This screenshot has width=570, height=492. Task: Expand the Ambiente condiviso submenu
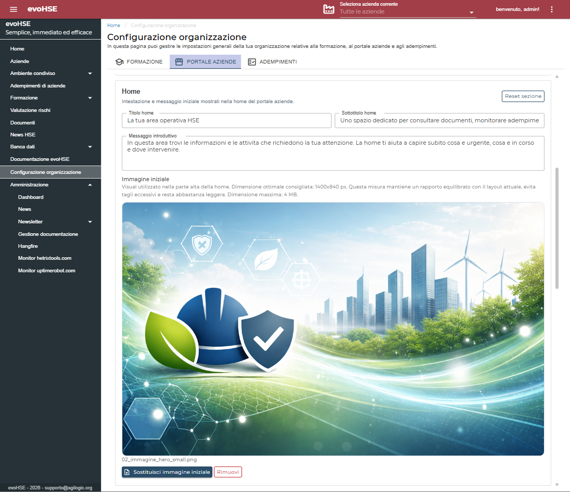tap(90, 73)
